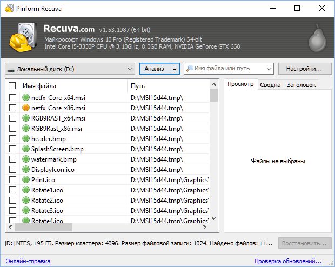Select the file name DisplayIcon.ico

tap(53, 170)
